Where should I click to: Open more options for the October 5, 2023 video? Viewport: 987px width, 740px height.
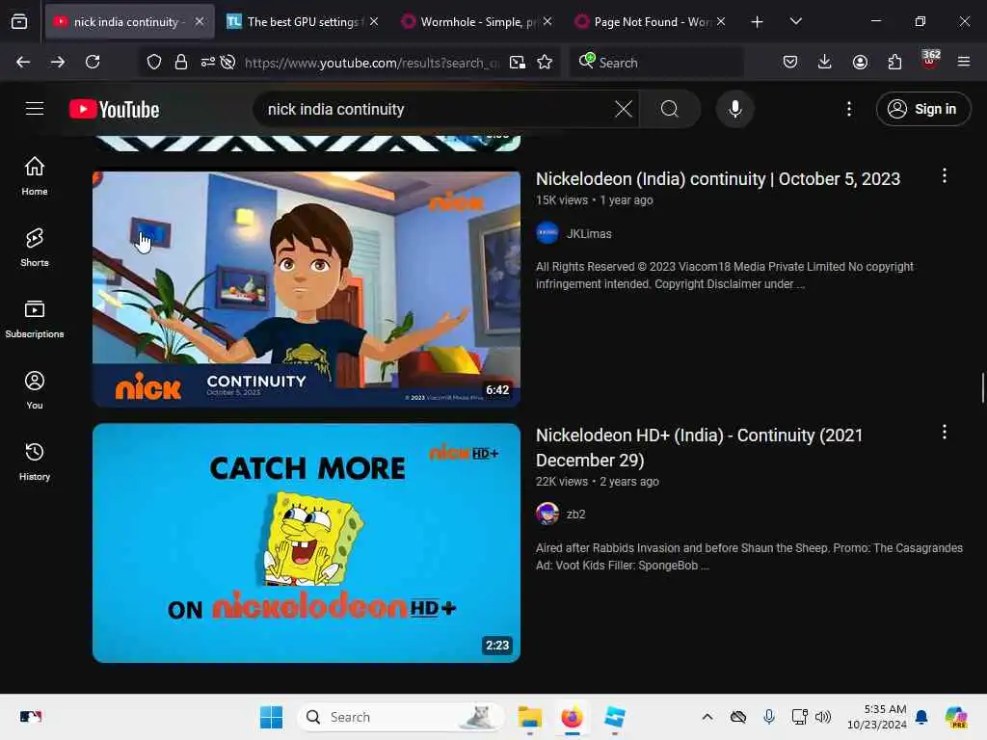click(945, 175)
